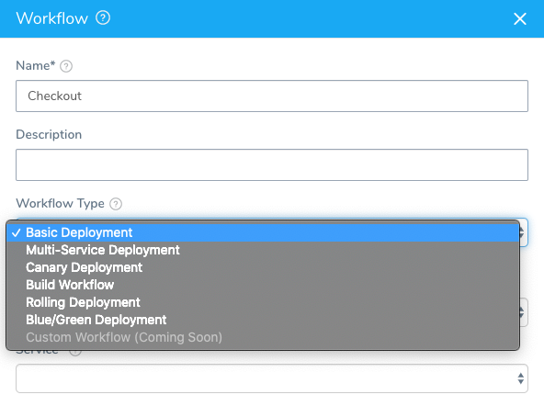544x406 pixels.
Task: Close the Workflow dialog with X
Action: [x=520, y=18]
